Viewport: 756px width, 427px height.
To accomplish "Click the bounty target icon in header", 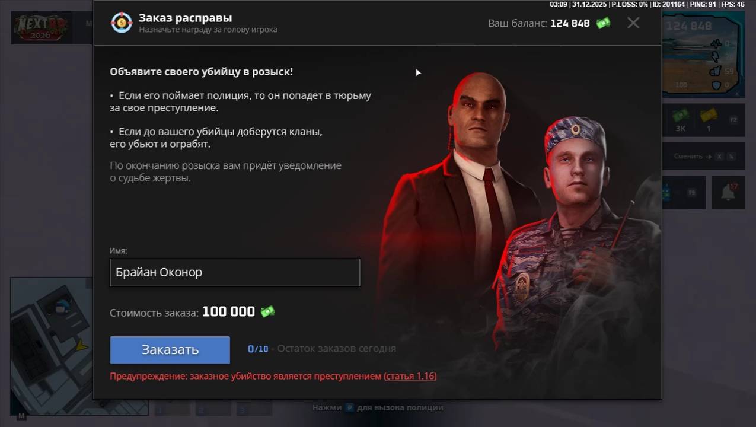I will click(x=122, y=23).
